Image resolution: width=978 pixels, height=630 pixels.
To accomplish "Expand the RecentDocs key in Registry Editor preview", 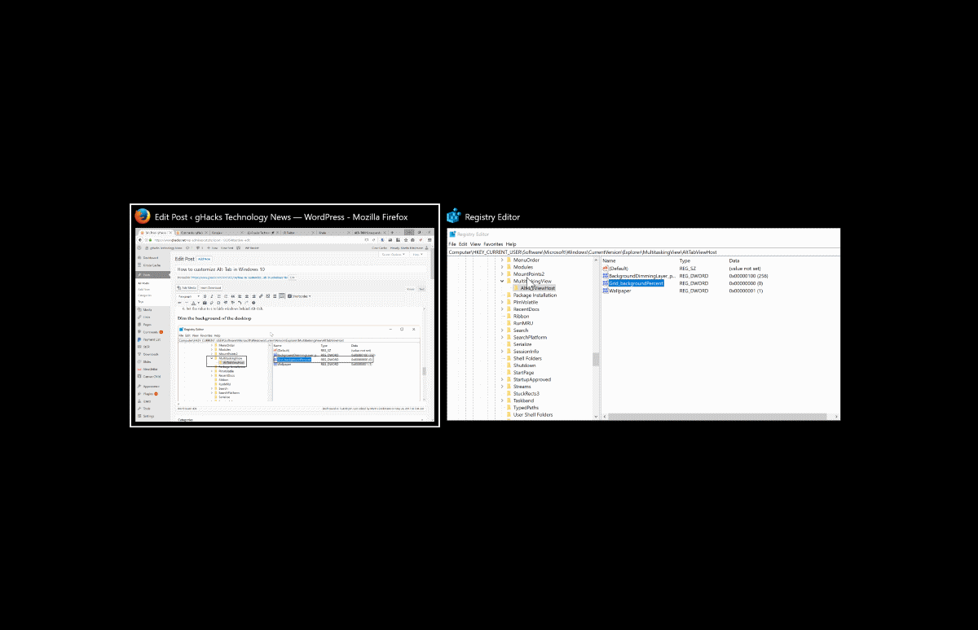I will pos(502,309).
